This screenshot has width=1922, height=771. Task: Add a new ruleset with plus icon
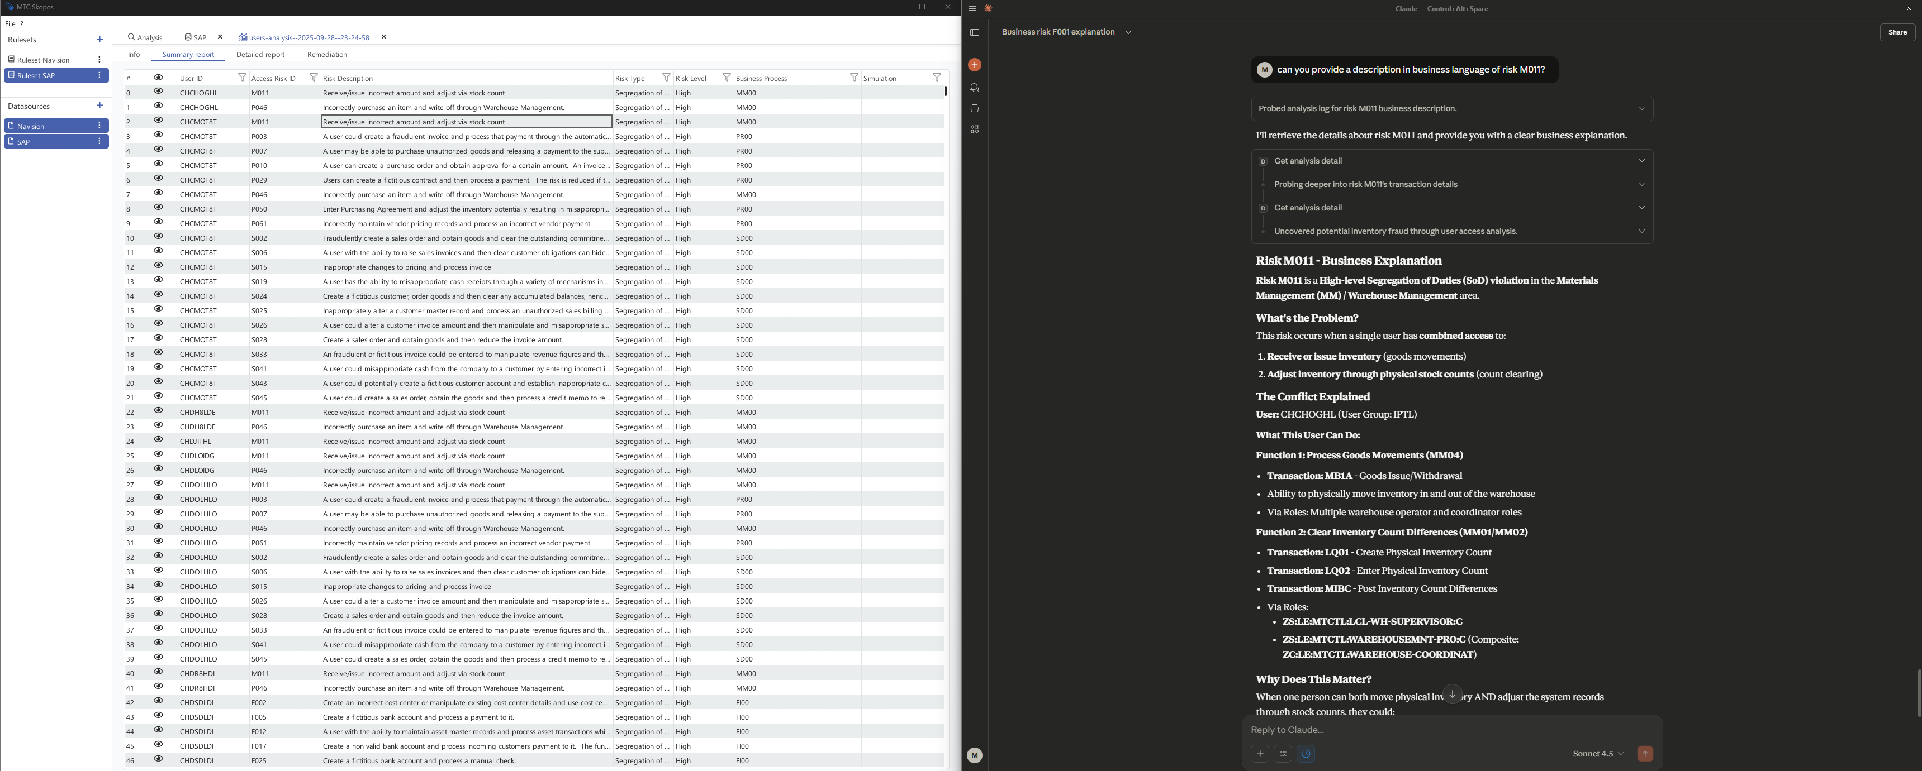[x=100, y=40]
